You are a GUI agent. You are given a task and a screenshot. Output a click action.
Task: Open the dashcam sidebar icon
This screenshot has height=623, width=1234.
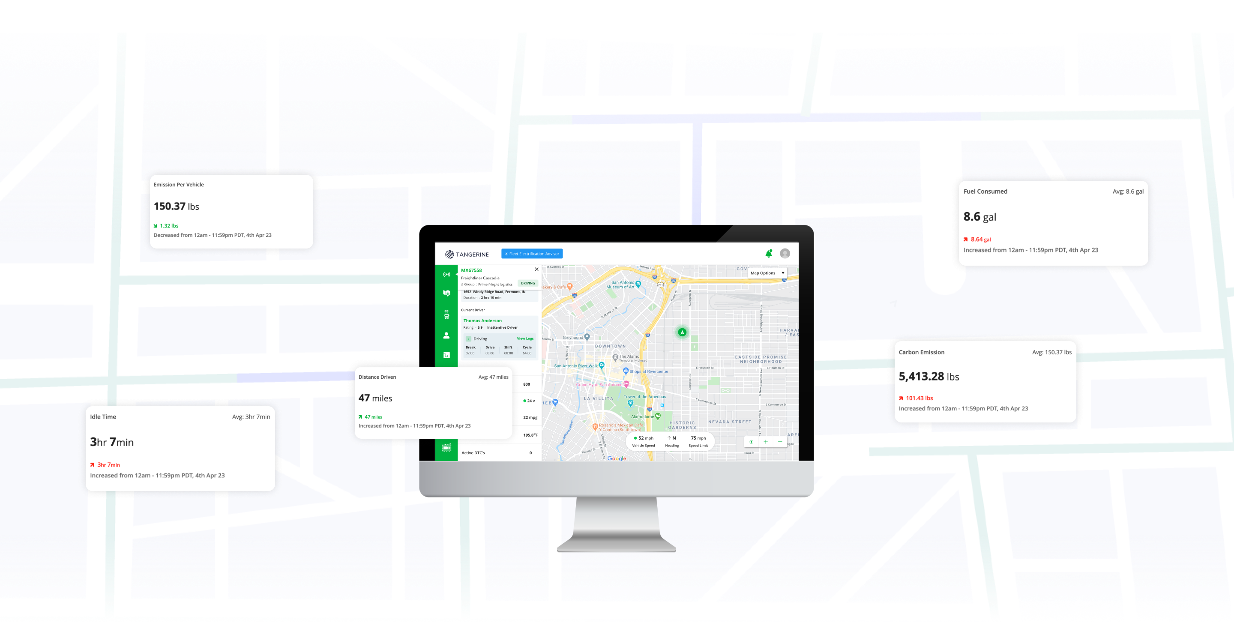point(446,448)
